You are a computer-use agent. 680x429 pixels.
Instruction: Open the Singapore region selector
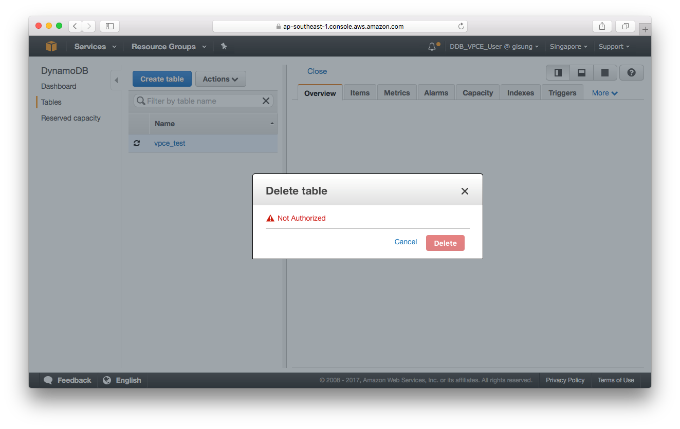point(568,47)
